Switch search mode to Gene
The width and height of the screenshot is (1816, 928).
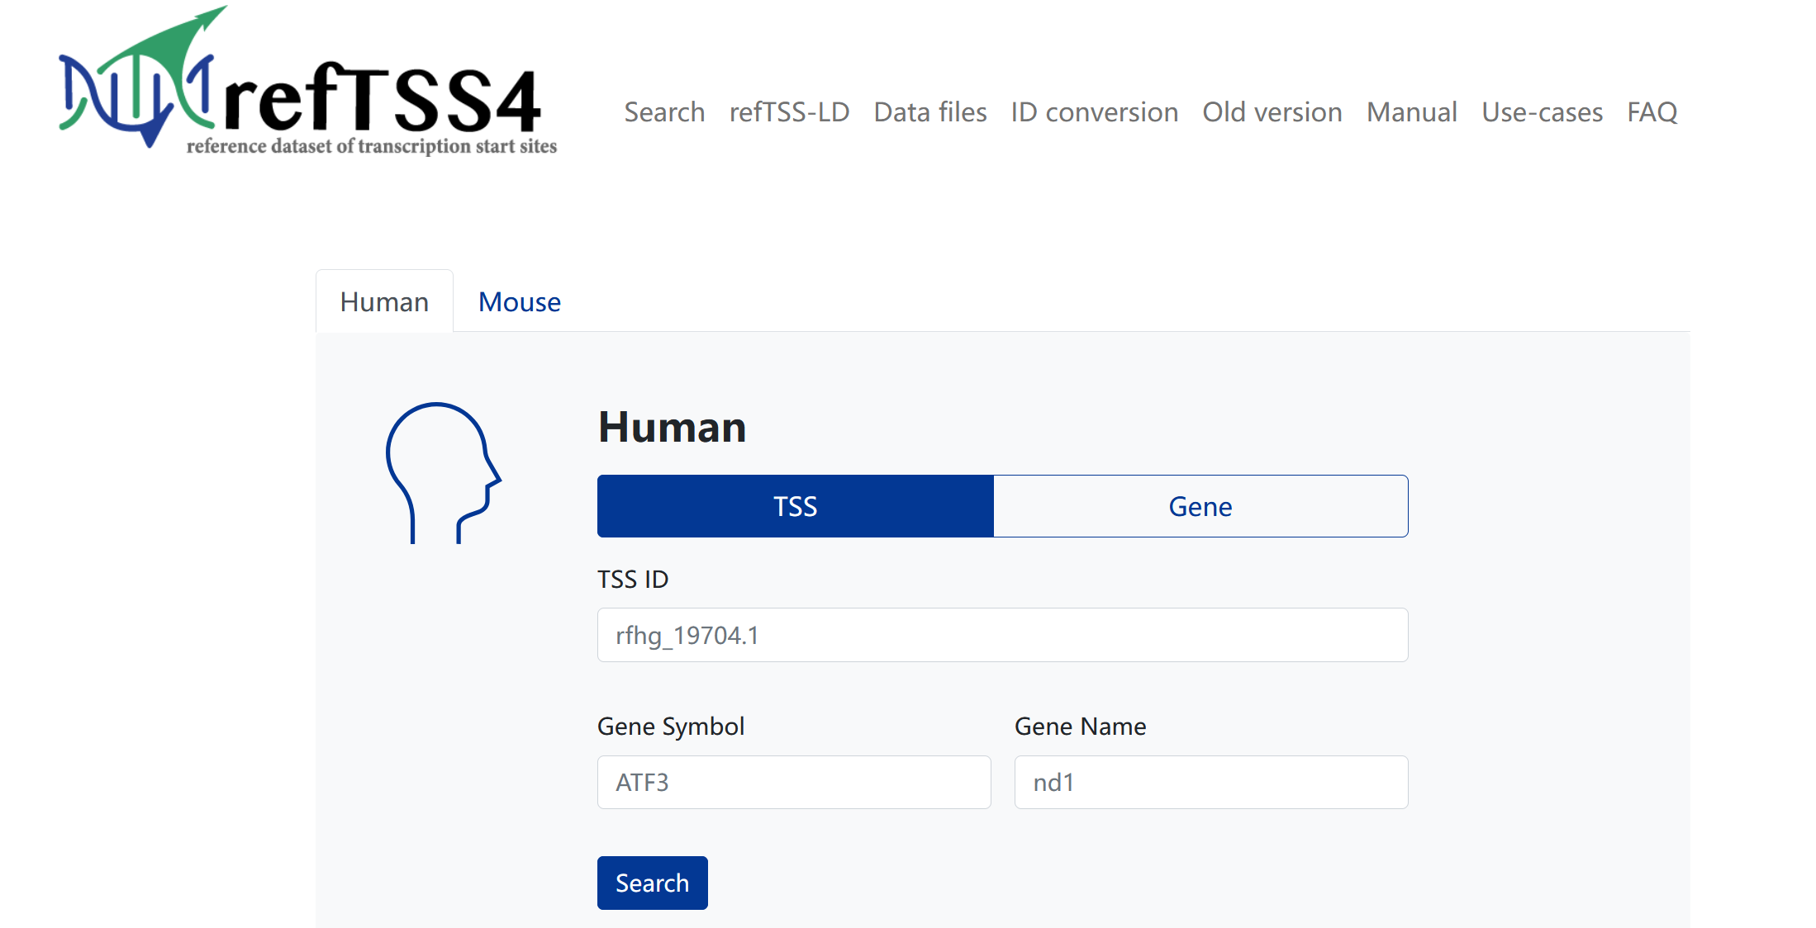click(x=1200, y=506)
